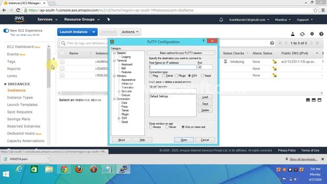Click the PuTTY dialog help question mark

pyautogui.click(x=203, y=41)
